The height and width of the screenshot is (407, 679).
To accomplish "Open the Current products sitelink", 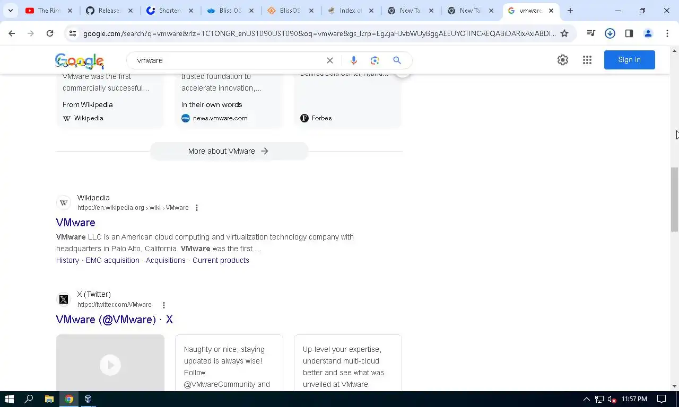I will pyautogui.click(x=221, y=260).
